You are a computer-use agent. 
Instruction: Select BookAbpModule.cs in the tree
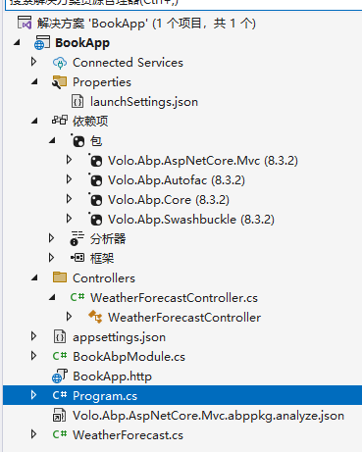point(129,357)
